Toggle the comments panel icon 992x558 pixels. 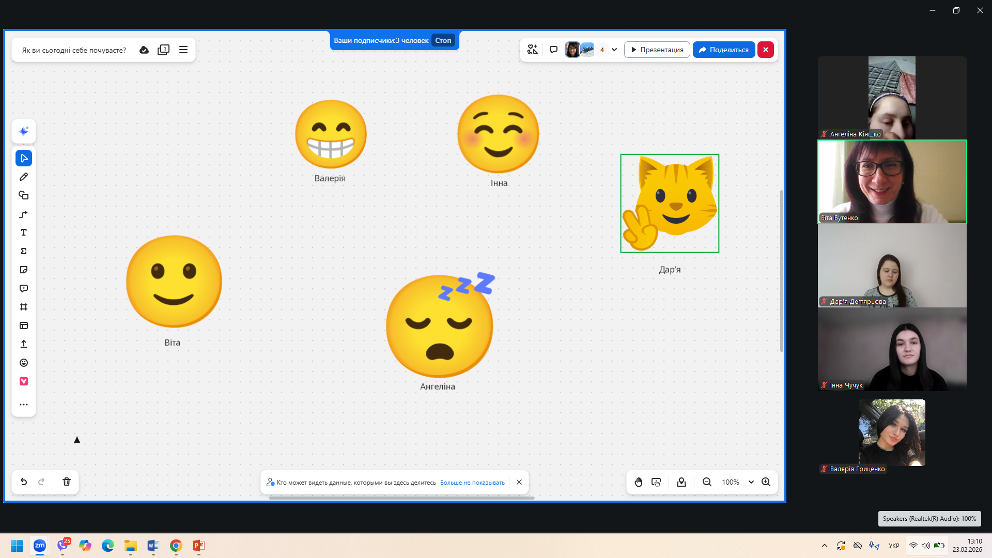553,50
